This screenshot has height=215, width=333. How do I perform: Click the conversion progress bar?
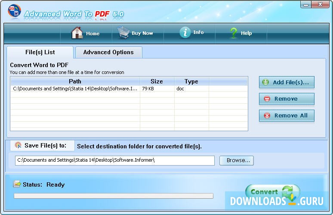tap(114, 196)
